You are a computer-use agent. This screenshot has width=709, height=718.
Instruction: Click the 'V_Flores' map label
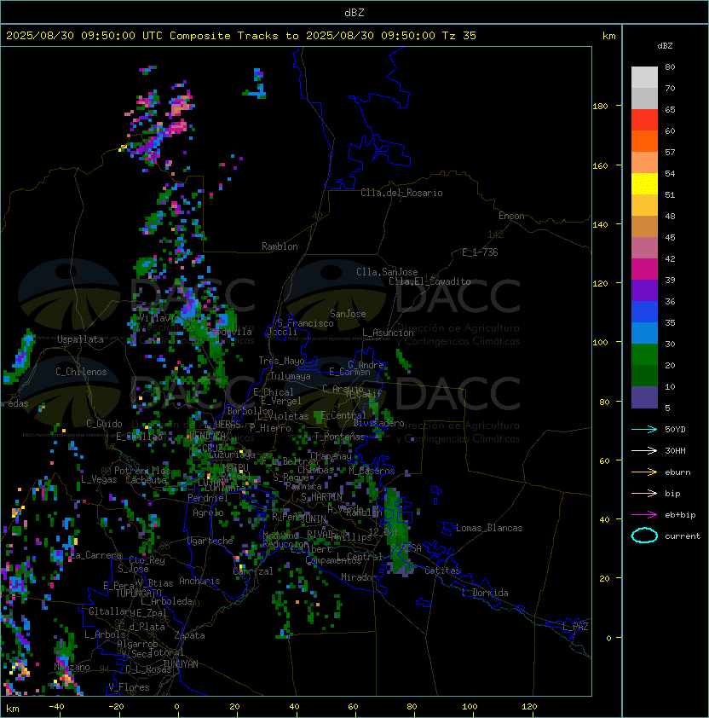(129, 687)
